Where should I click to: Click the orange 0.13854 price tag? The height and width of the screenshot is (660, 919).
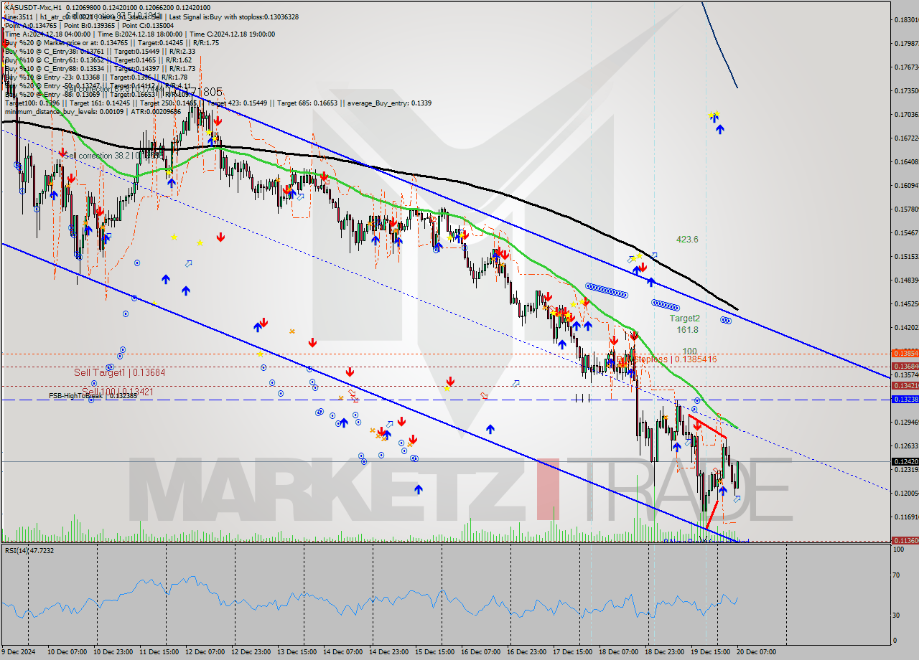tap(905, 354)
